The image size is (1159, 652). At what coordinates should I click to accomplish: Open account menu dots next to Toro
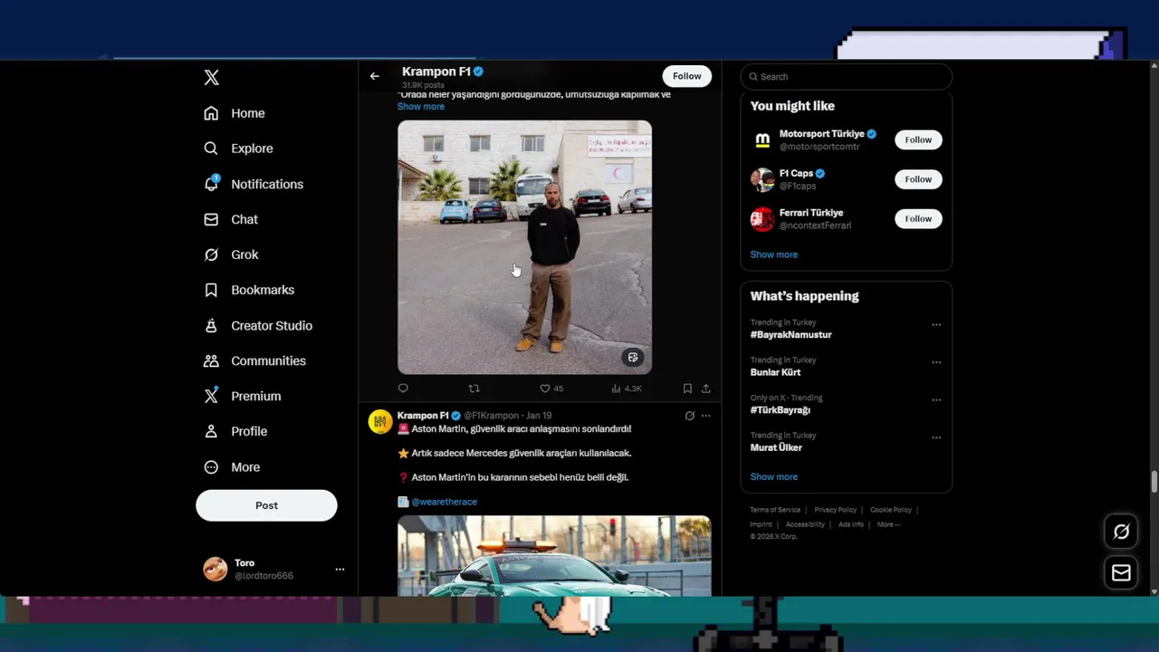340,570
